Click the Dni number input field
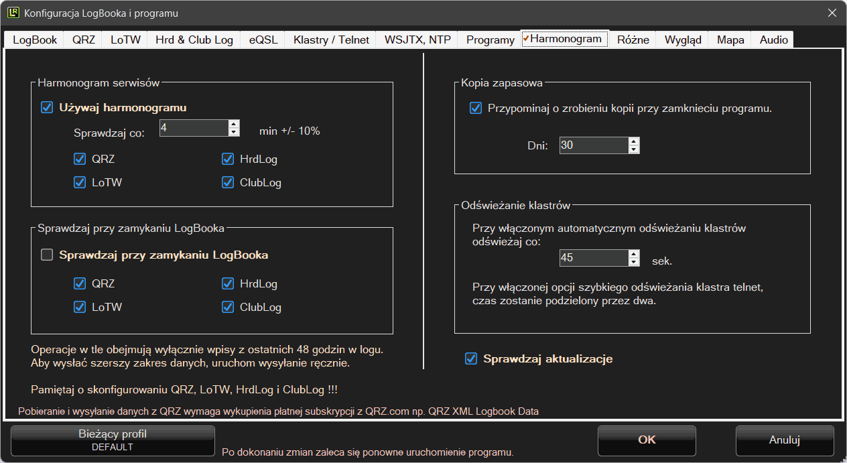This screenshot has width=847, height=463. [593, 145]
